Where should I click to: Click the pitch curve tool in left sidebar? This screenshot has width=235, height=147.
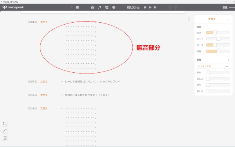pos(5,131)
